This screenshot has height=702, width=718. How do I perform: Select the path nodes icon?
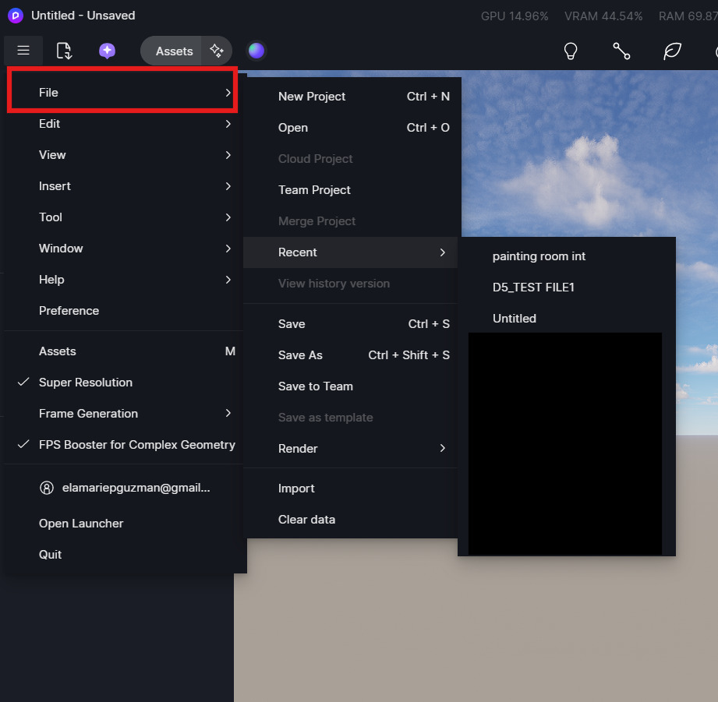[621, 51]
